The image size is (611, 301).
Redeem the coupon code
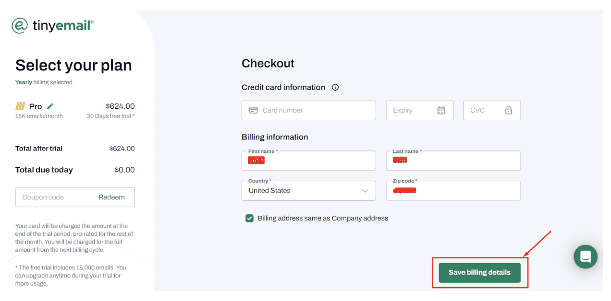111,197
